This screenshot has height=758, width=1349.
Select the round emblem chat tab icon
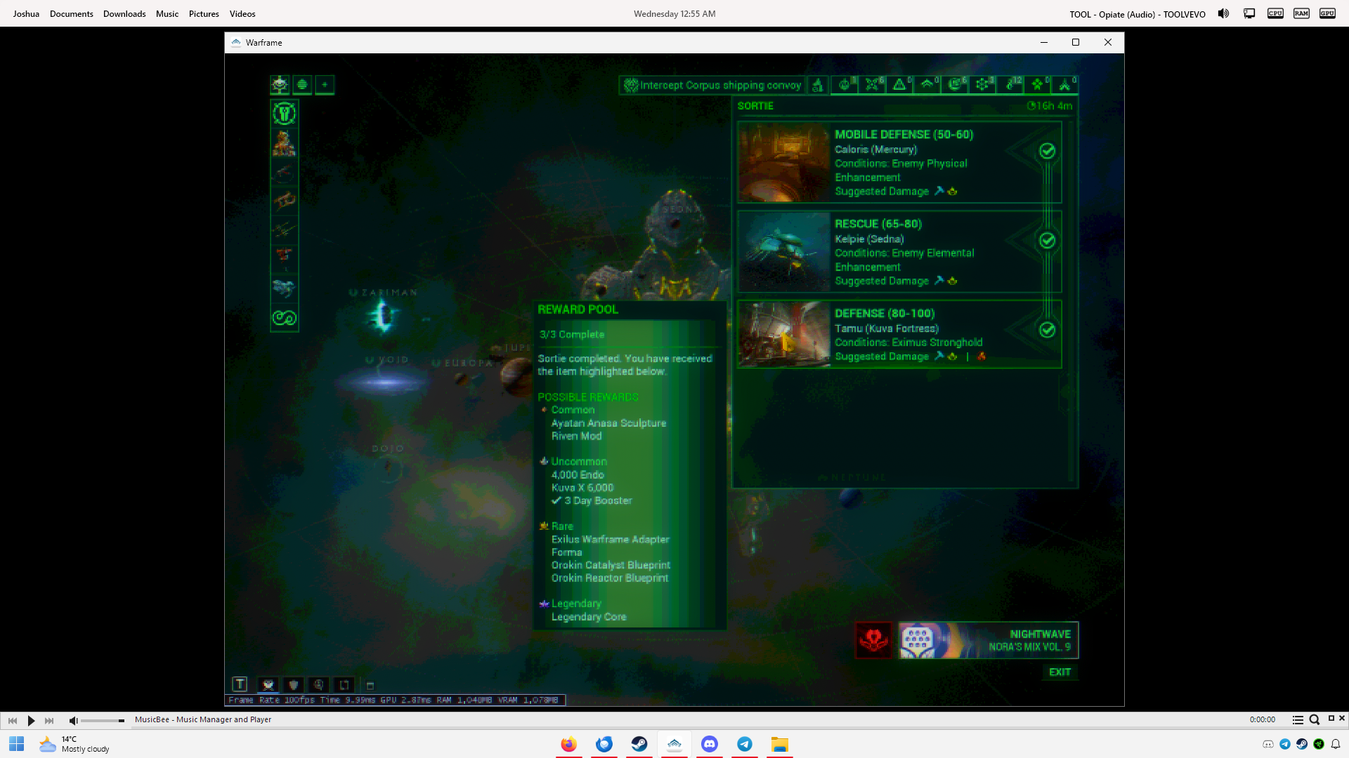319,685
